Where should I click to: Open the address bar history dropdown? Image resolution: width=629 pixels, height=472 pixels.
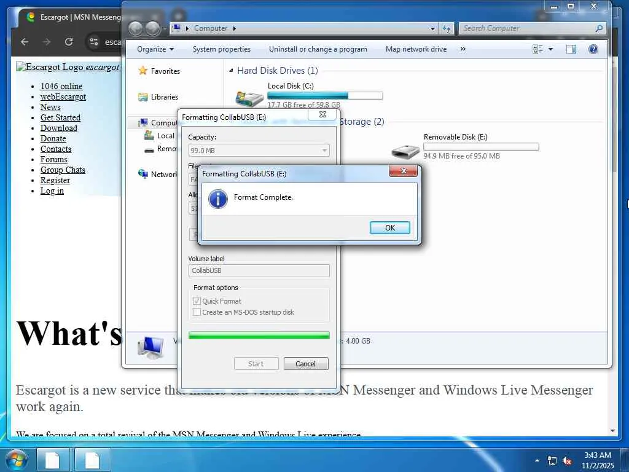click(432, 28)
